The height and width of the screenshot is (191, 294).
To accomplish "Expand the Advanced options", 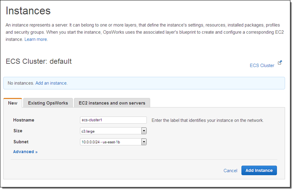I will 25,151.
